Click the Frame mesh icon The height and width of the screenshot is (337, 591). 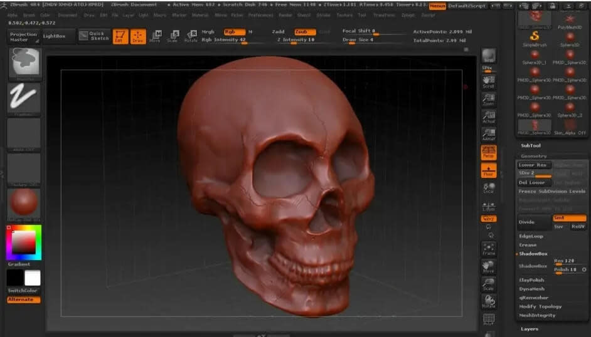coord(488,250)
